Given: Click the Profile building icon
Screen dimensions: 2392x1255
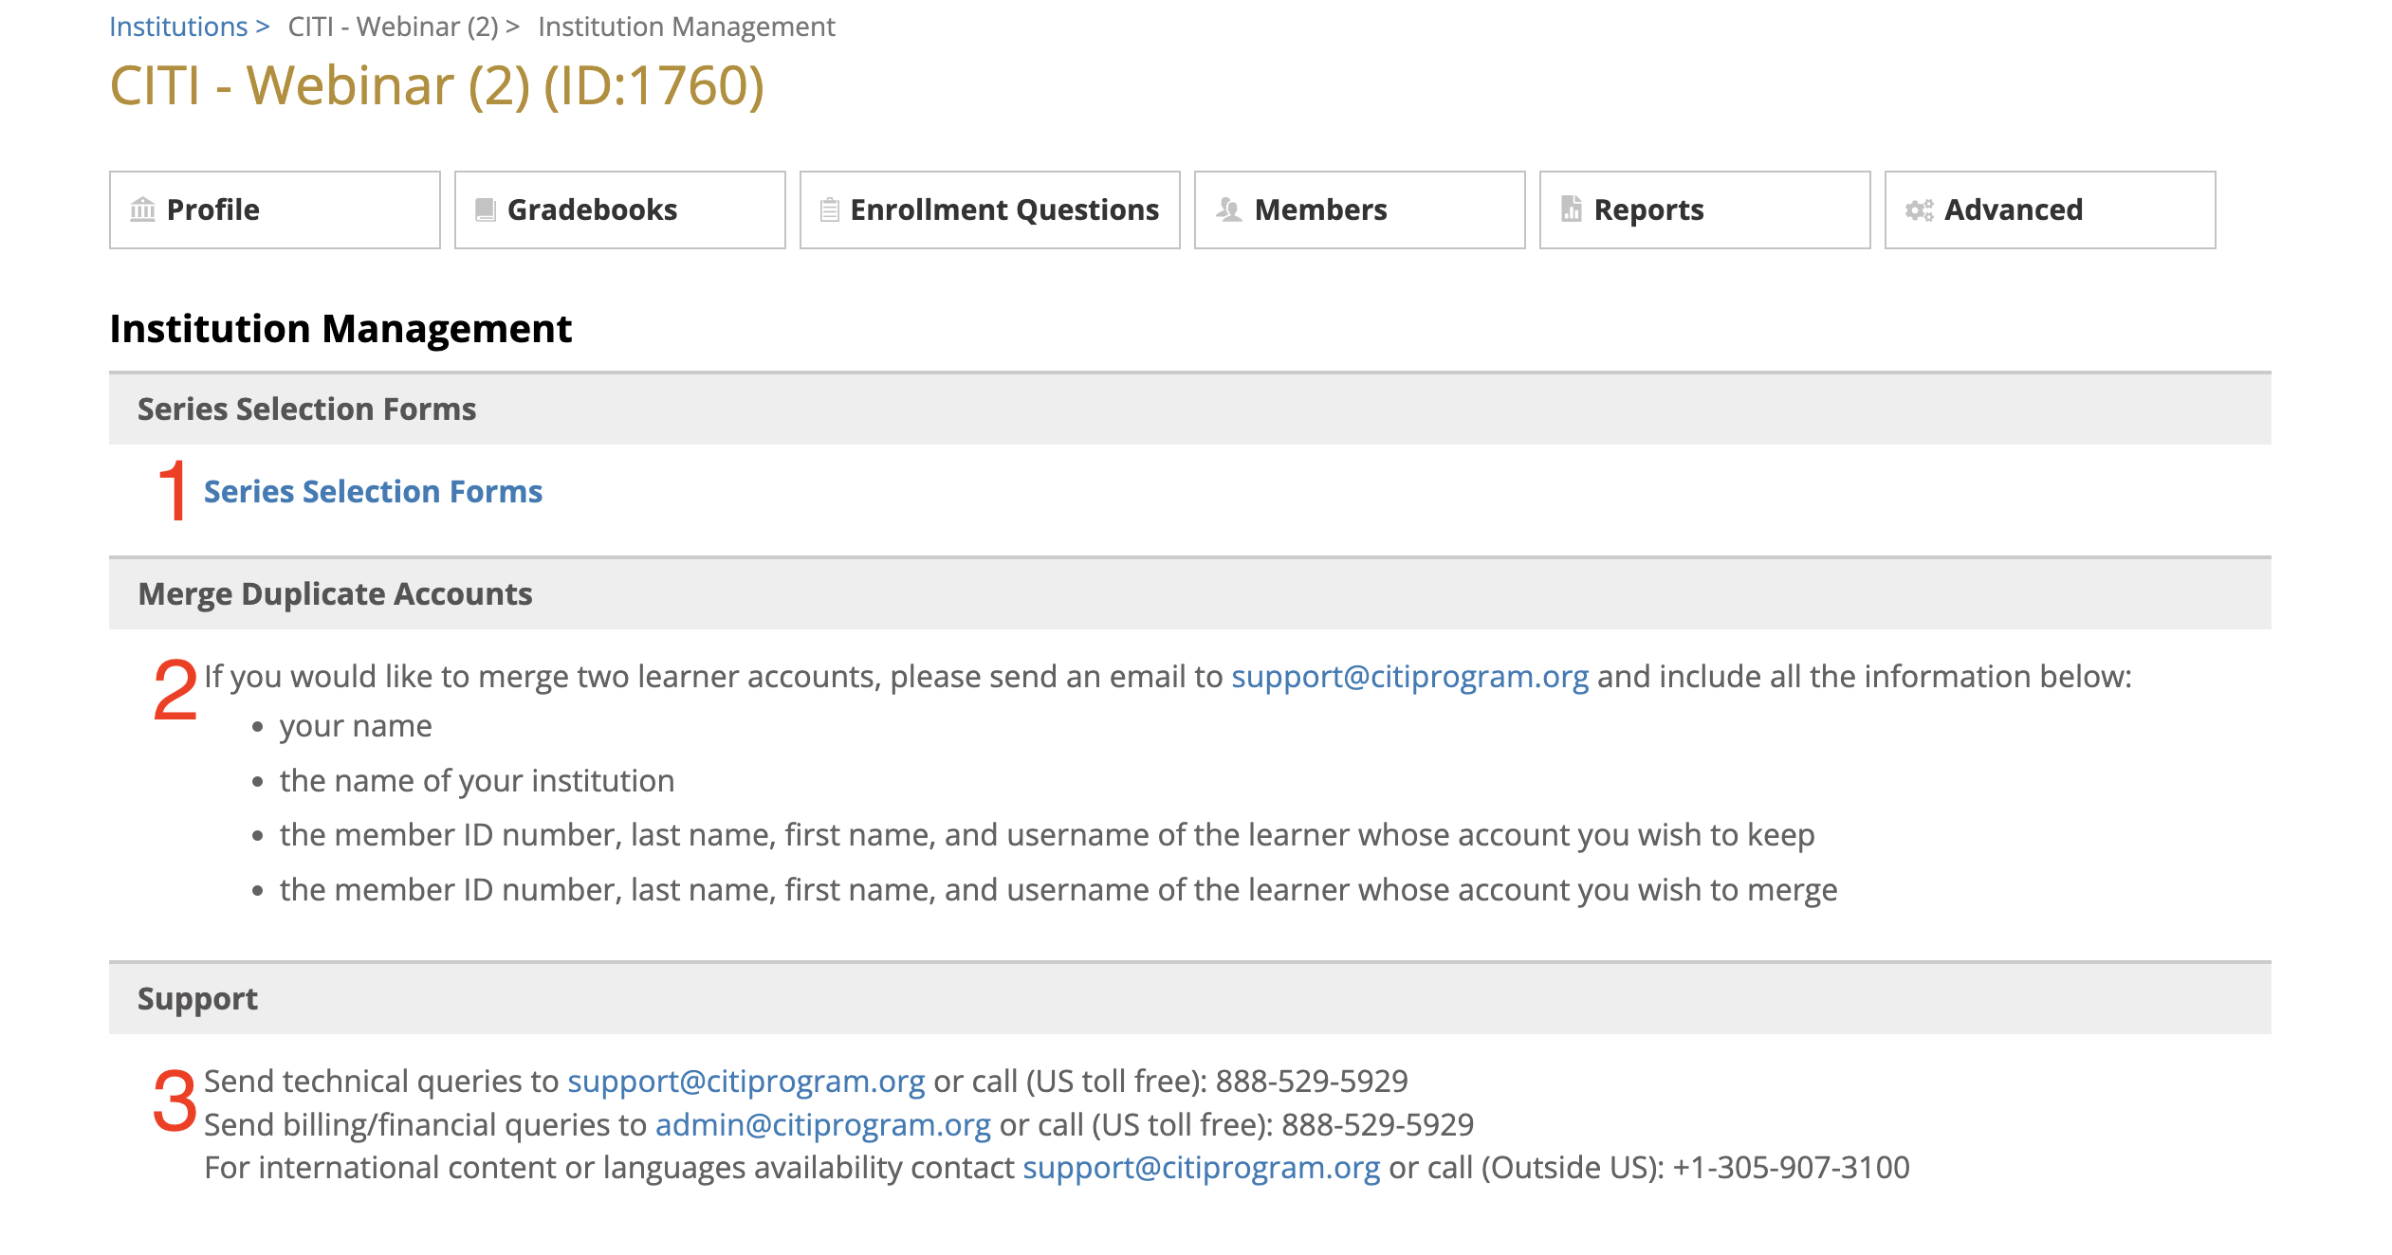Looking at the screenshot, I should (142, 209).
